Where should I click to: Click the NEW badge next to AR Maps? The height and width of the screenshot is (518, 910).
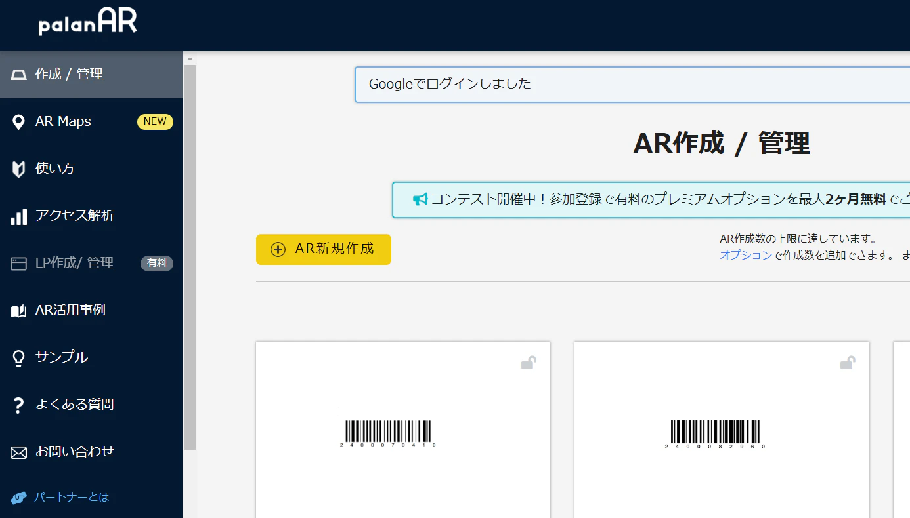pyautogui.click(x=155, y=121)
